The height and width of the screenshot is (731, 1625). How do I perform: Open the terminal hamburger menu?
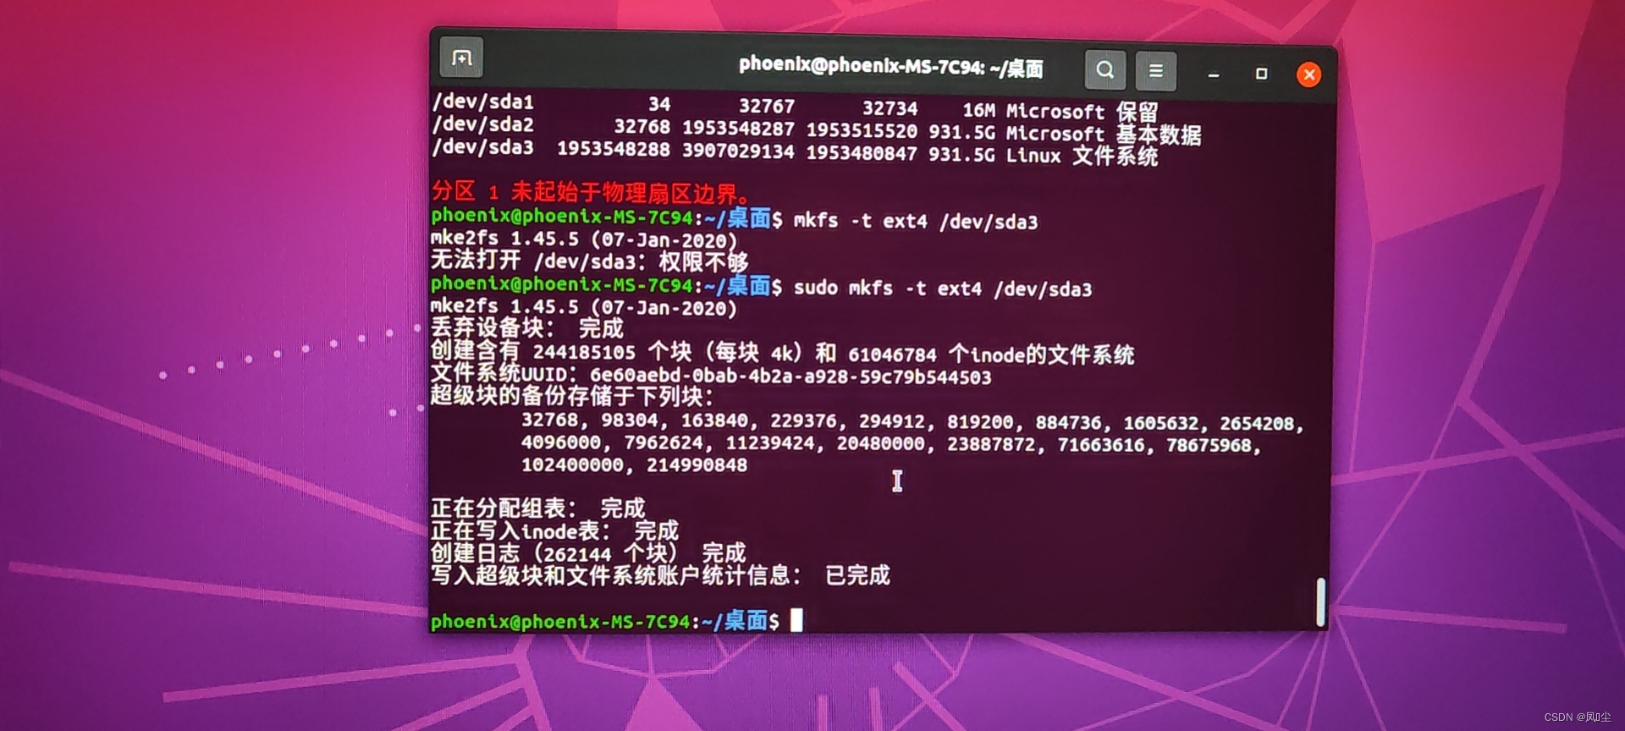pos(1155,71)
